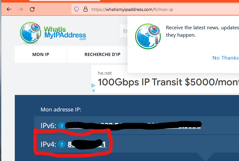Click the WhatIsMyIPAddress logo in the header

[53, 33]
